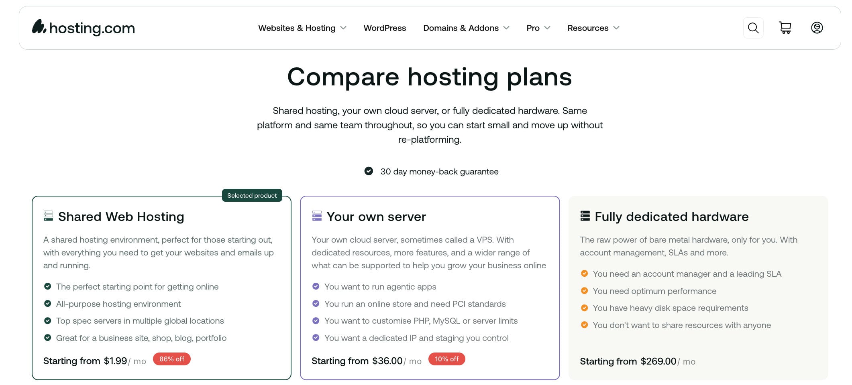852x385 pixels.
Task: Click checkmark beside 'All-purpose hosting environment'
Action: coord(47,304)
